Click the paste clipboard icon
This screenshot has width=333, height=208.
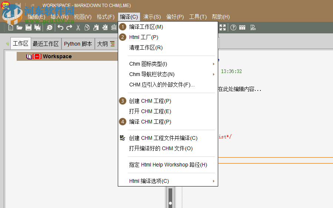[x=96, y=27]
